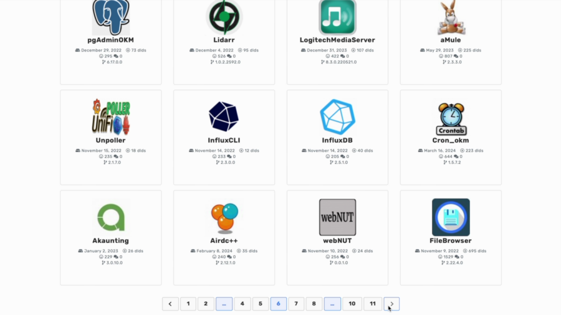Select current page 6
This screenshot has width=561, height=315.
279,304
